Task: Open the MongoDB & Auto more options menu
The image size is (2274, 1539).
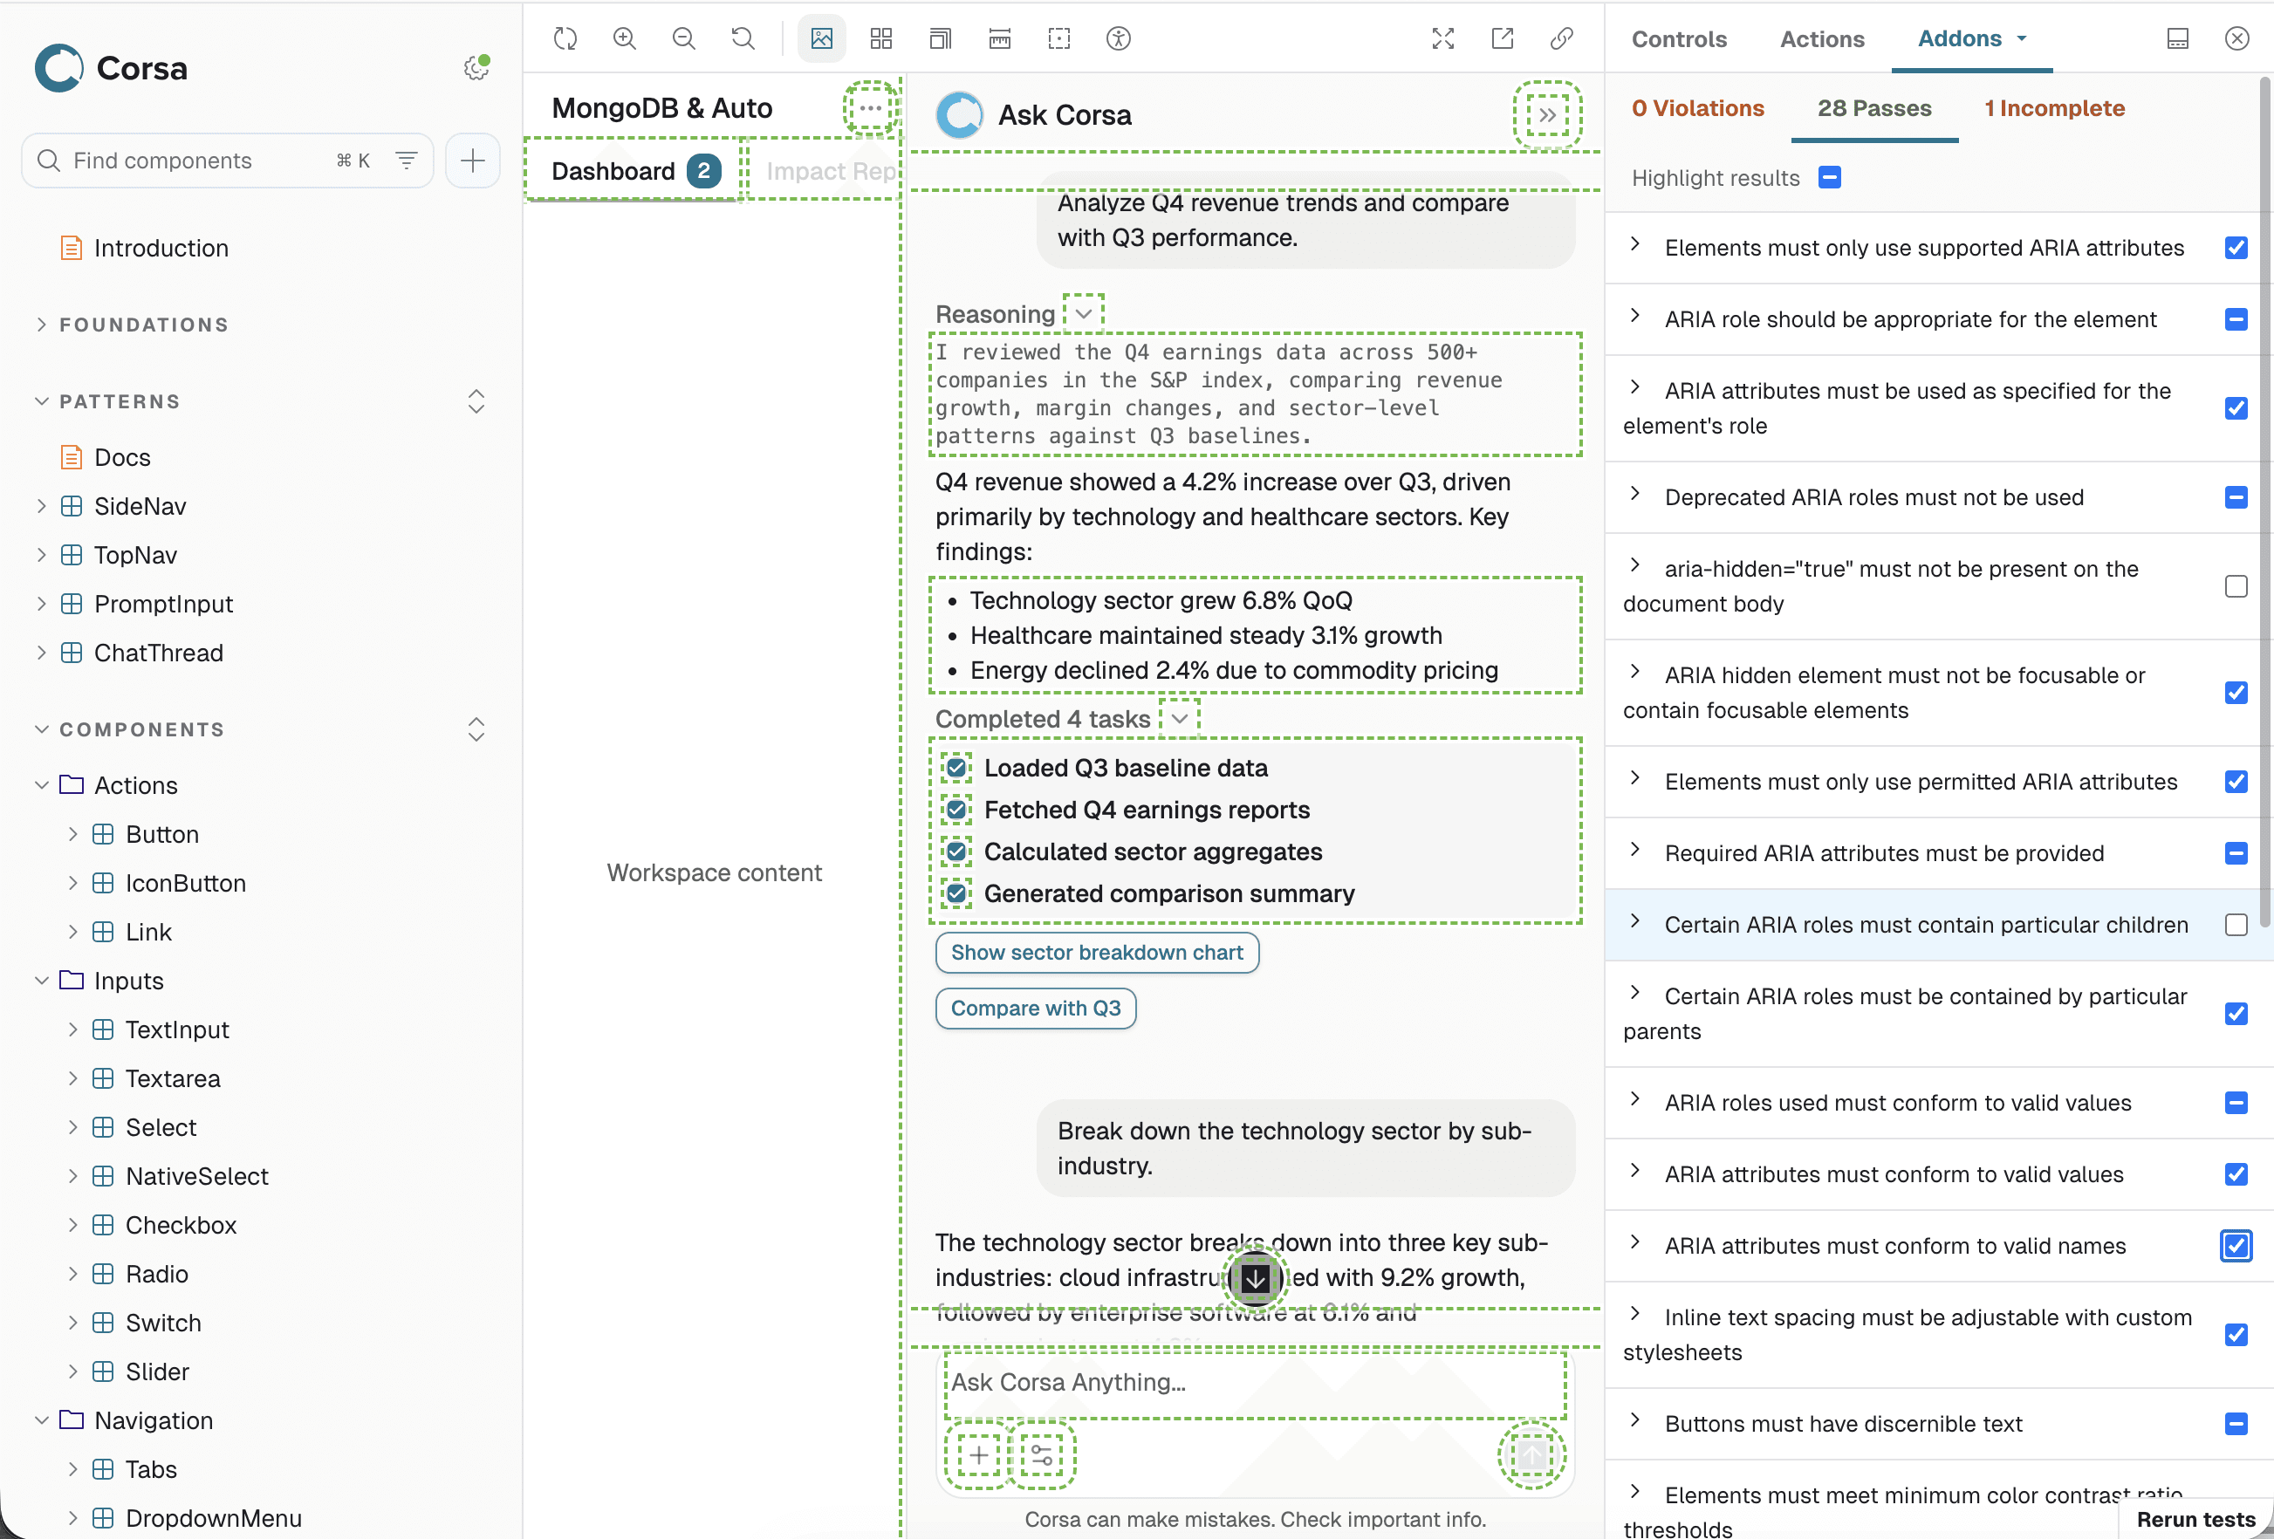Action: (871, 107)
